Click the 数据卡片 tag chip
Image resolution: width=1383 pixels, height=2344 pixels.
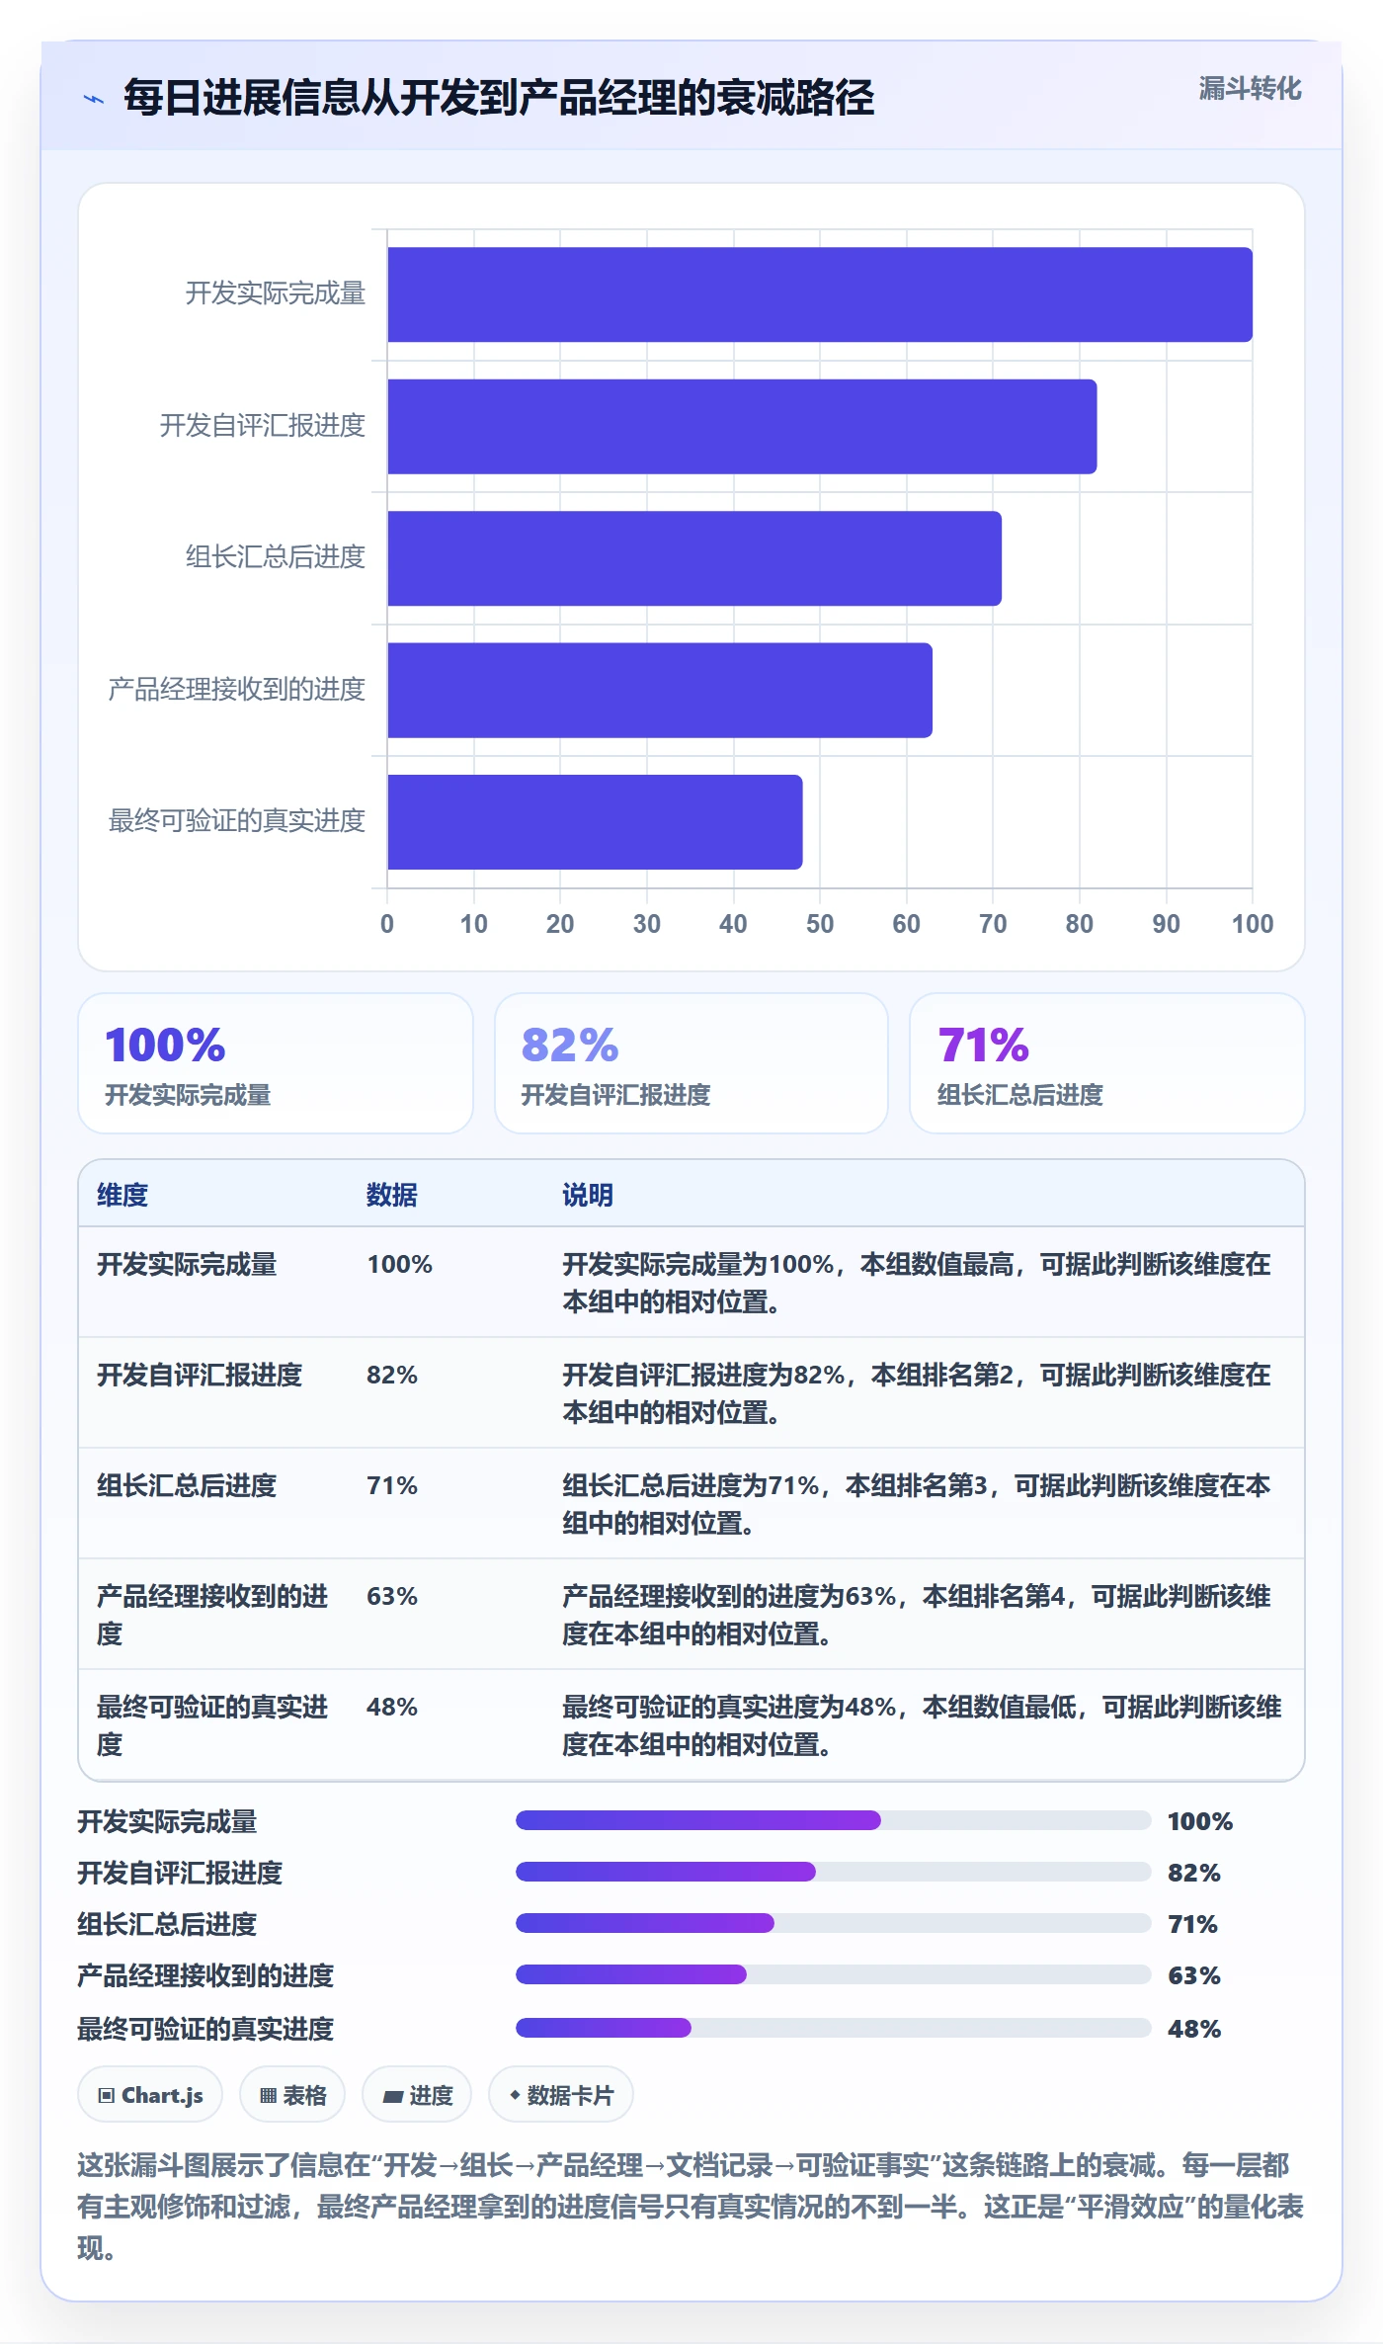(x=561, y=2094)
